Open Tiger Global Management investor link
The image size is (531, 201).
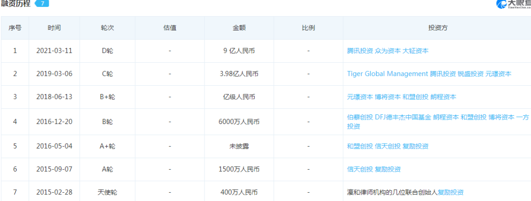tap(387, 74)
